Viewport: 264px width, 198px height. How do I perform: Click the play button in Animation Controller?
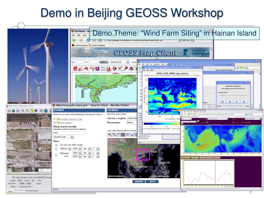point(237,102)
